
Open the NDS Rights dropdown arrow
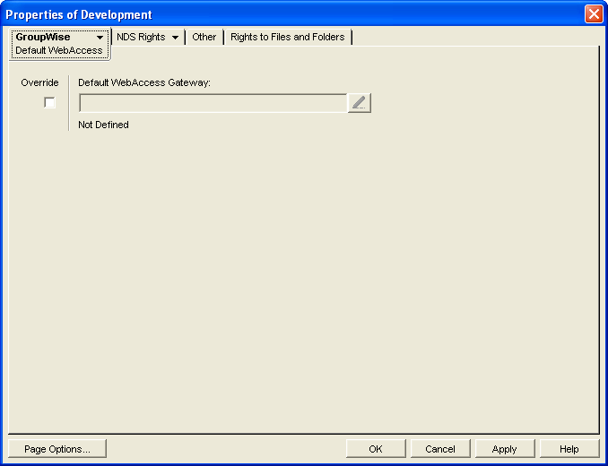click(x=175, y=38)
